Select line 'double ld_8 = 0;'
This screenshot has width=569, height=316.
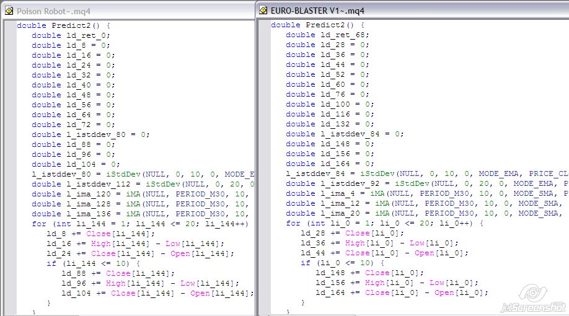point(71,45)
